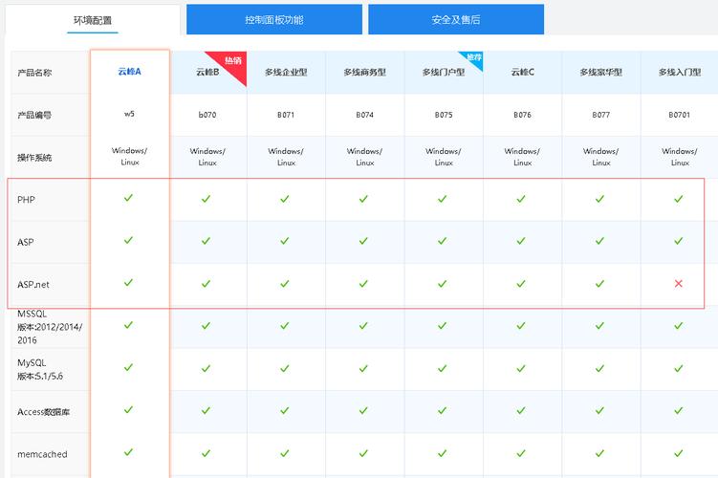Image resolution: width=718 pixels, height=478 pixels.
Task: Click the ASP.net row label
Action: coord(33,284)
